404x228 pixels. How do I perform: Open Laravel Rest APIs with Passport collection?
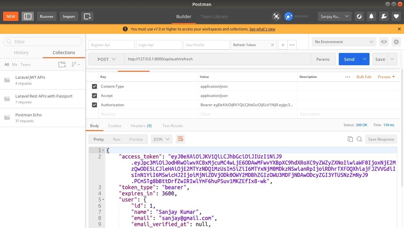pyautogui.click(x=43, y=99)
